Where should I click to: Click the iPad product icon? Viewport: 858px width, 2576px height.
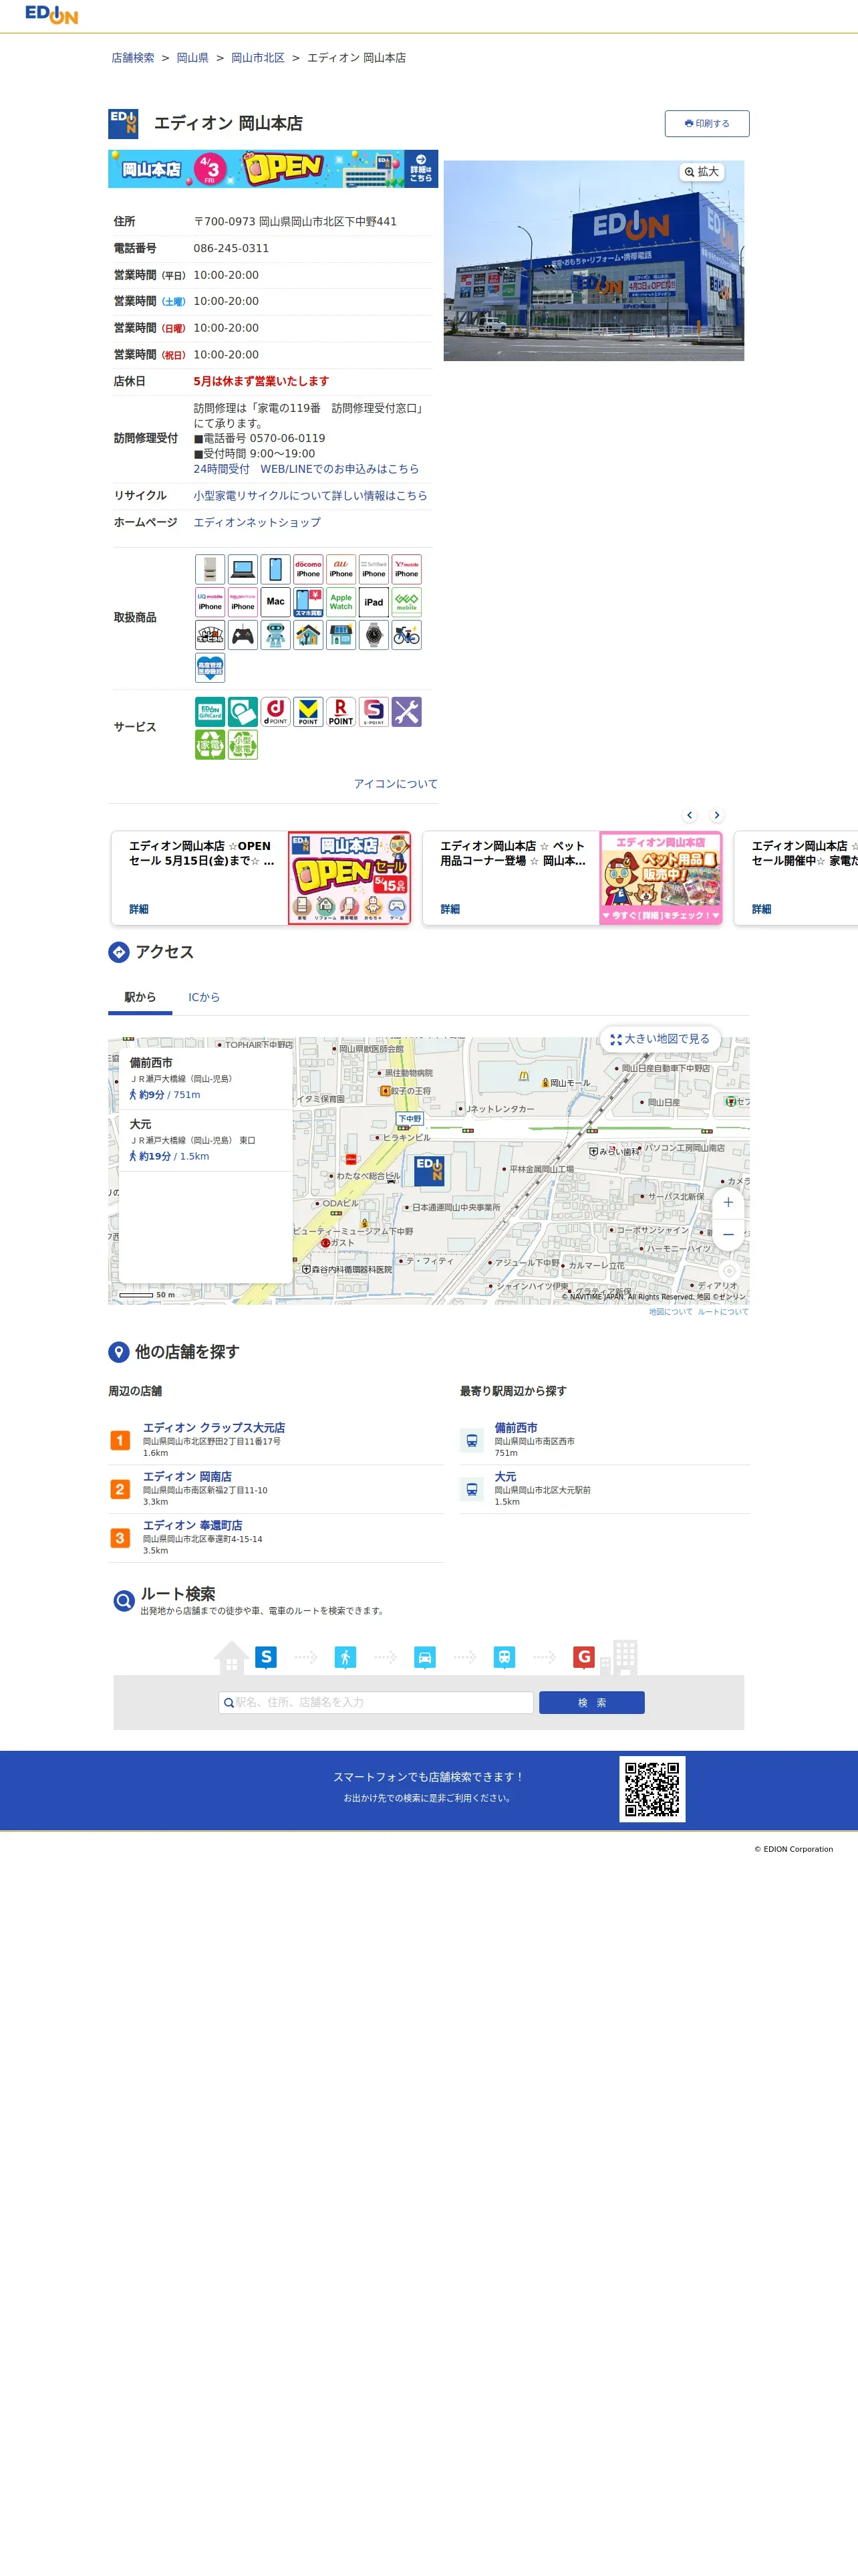tap(374, 602)
